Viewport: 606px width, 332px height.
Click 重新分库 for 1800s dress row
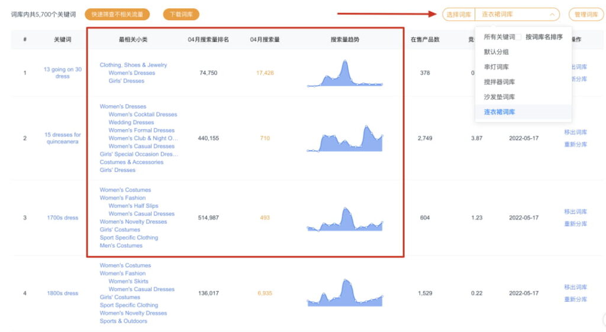coord(575,300)
